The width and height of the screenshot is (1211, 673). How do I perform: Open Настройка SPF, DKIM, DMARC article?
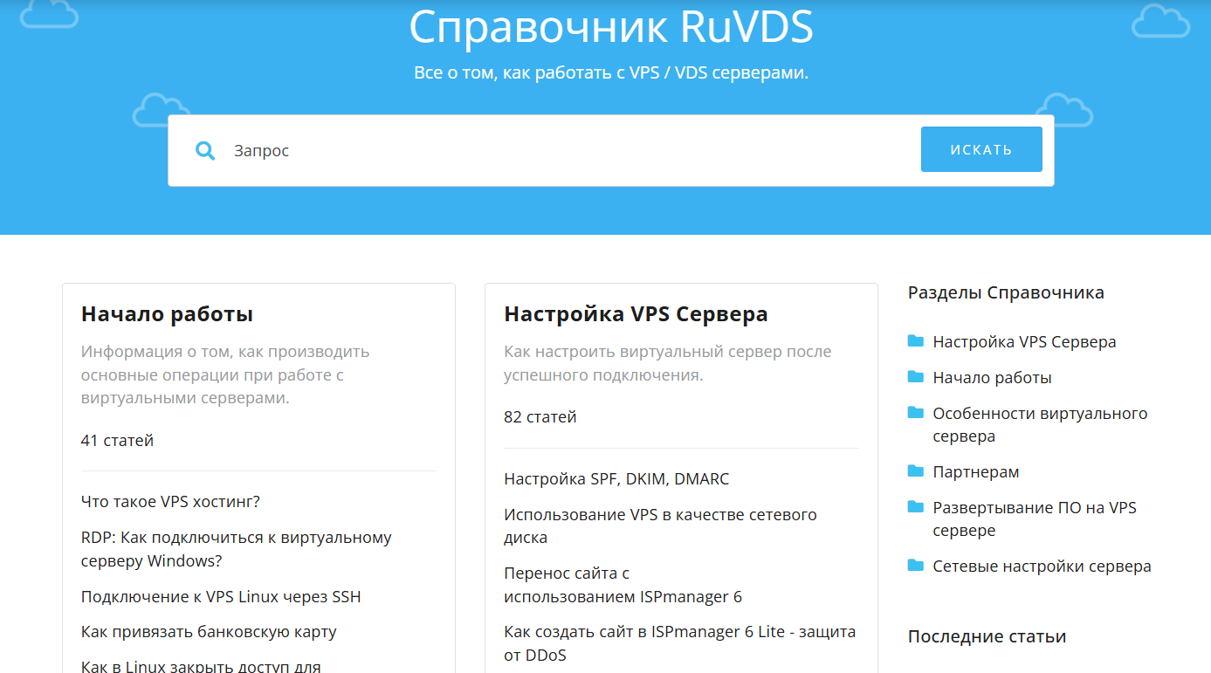click(616, 479)
